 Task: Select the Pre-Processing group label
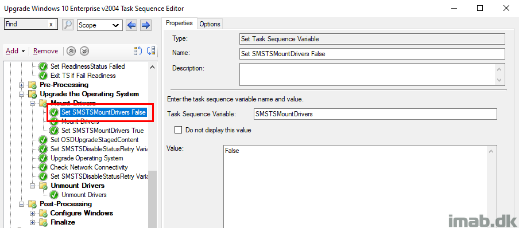pyautogui.click(x=64, y=85)
